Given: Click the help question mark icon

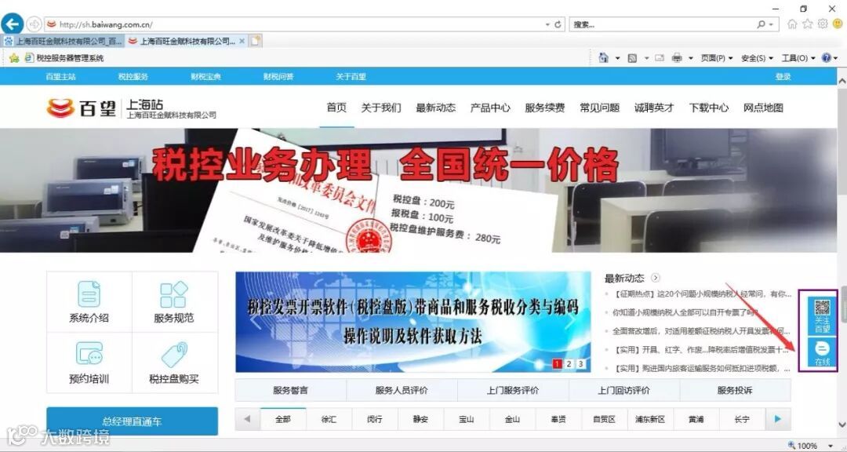Looking at the screenshot, I should point(826,58).
